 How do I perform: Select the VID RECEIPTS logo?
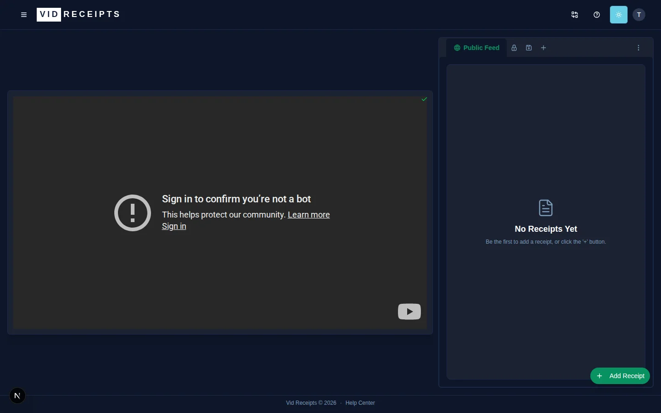click(78, 14)
